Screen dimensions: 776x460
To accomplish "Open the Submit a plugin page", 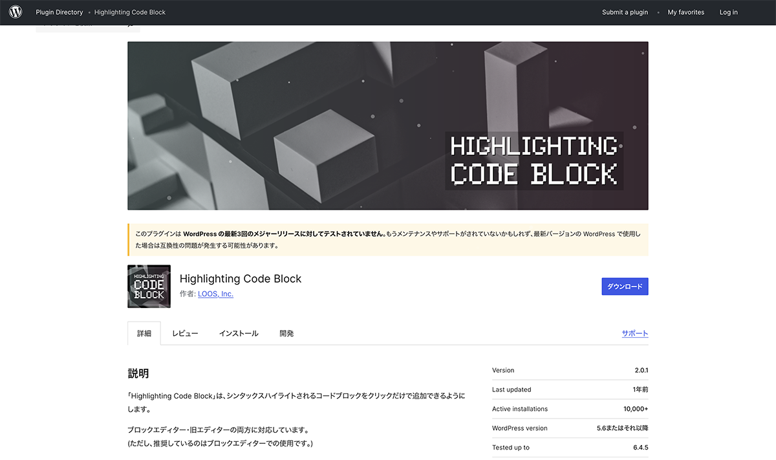I will coord(625,12).
